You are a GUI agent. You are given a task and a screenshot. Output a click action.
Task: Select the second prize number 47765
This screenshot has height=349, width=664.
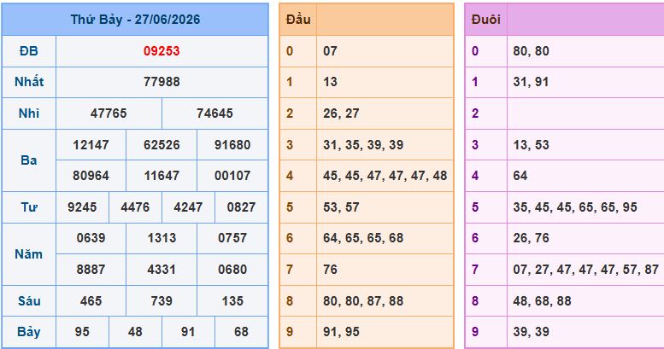point(109,113)
